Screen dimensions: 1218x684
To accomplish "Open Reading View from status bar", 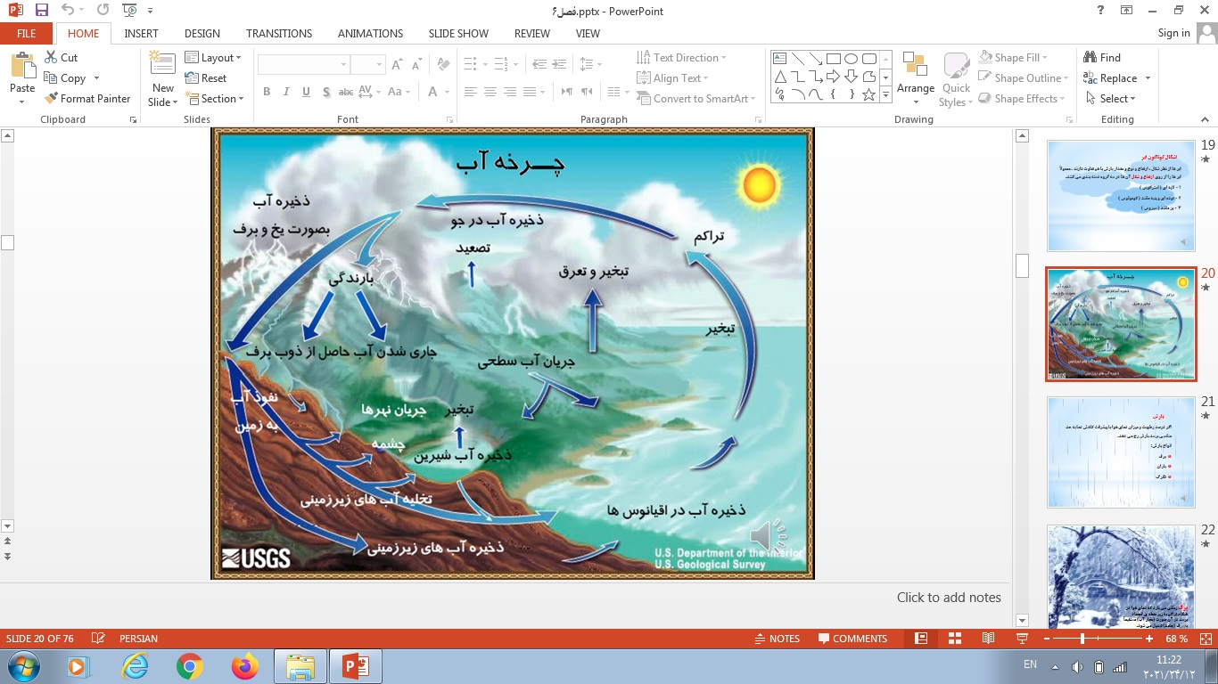I will point(988,639).
